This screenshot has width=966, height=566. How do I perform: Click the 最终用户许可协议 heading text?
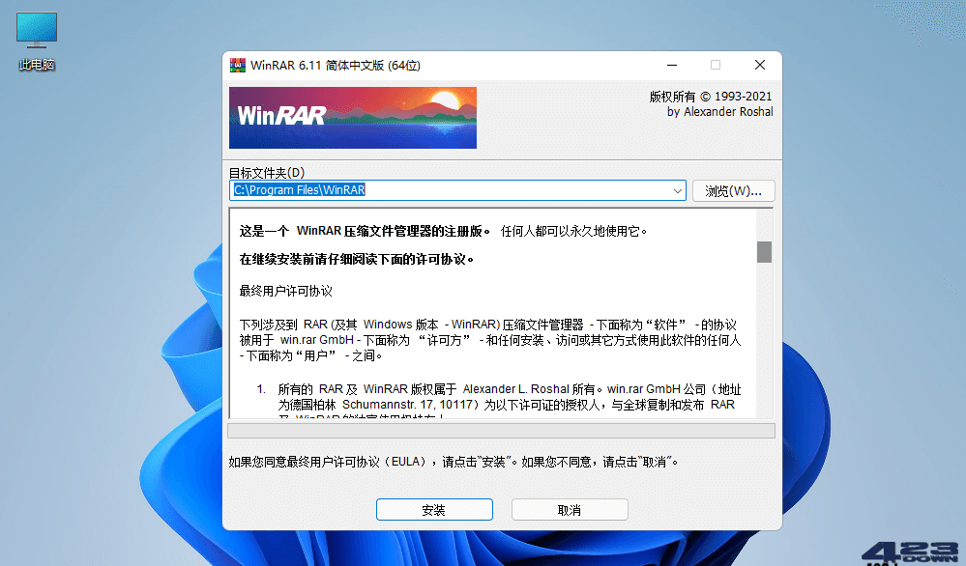pyautogui.click(x=286, y=291)
